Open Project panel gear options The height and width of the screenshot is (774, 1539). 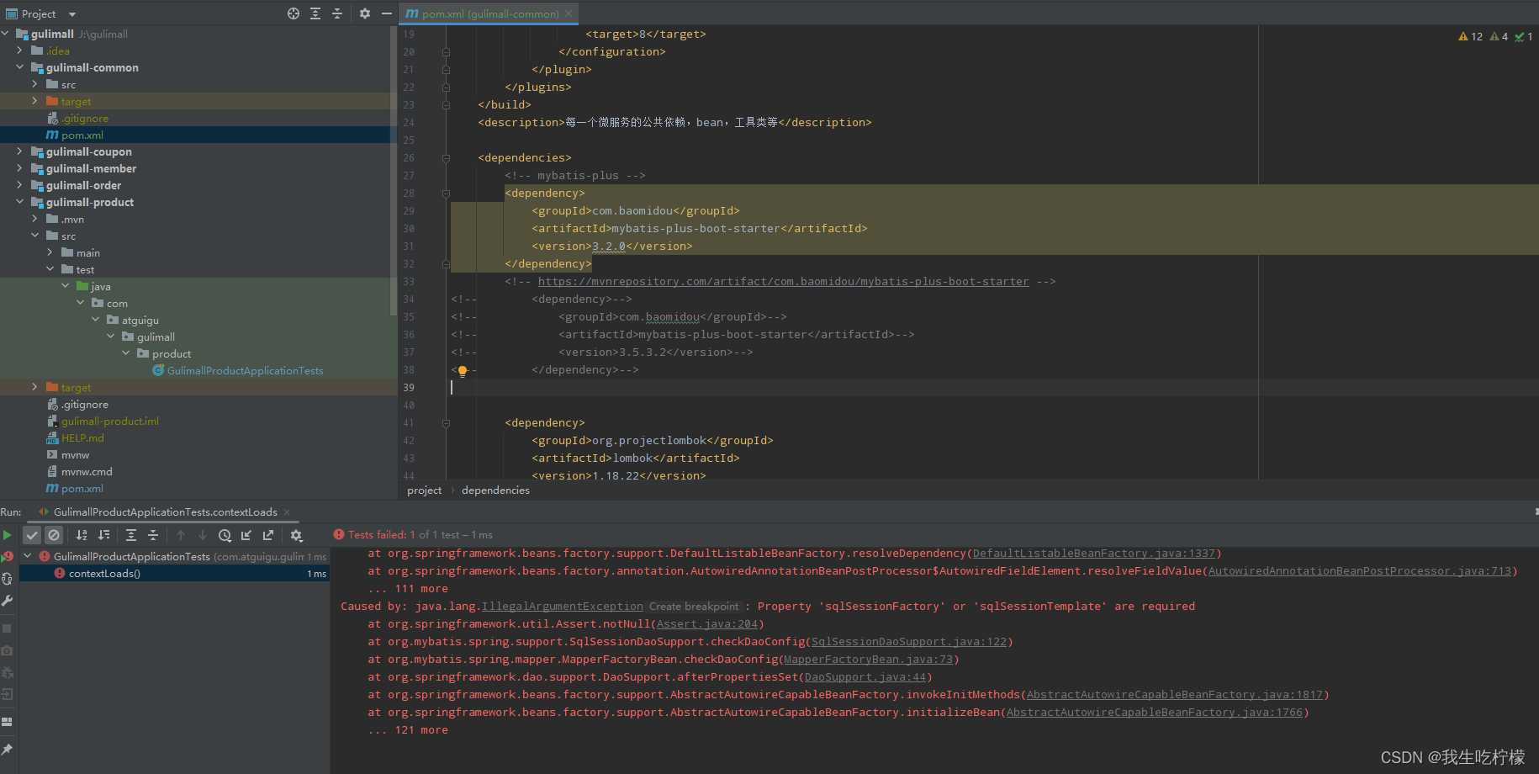tap(365, 13)
